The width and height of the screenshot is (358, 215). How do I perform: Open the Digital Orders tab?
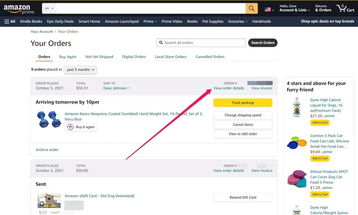tap(134, 57)
